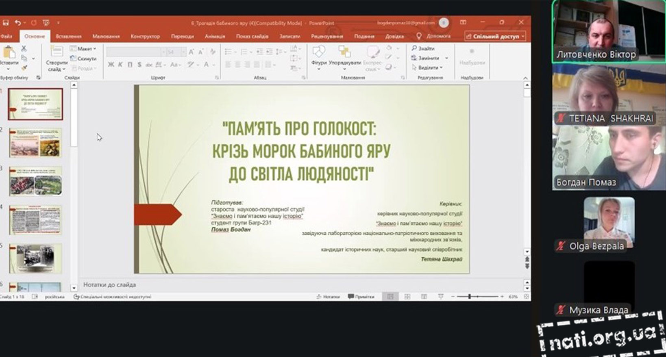Select the Format Painter brush icon
This screenshot has width=666, height=358.
[24, 68]
